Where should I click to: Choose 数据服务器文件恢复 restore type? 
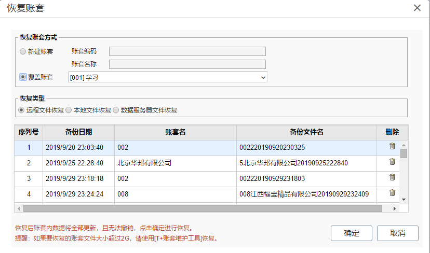(x=116, y=110)
